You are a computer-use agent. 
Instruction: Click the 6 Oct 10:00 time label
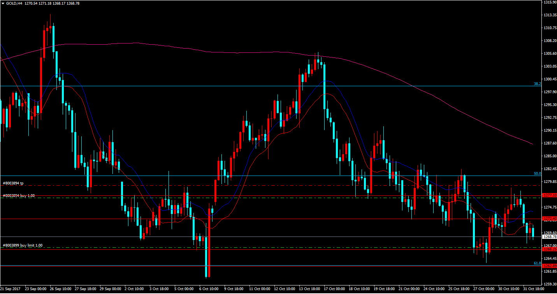(x=208, y=289)
